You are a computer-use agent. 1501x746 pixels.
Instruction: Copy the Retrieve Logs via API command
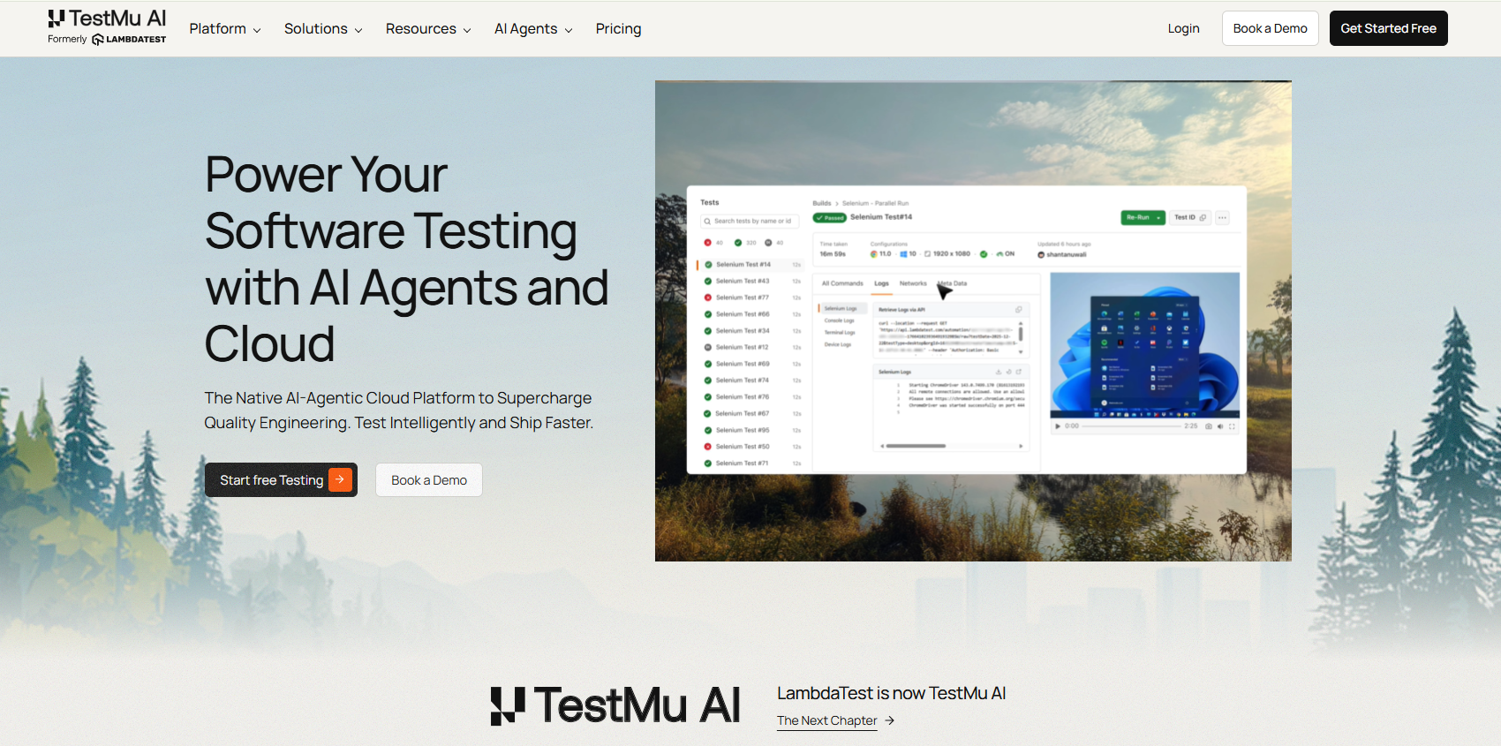coord(1018,310)
